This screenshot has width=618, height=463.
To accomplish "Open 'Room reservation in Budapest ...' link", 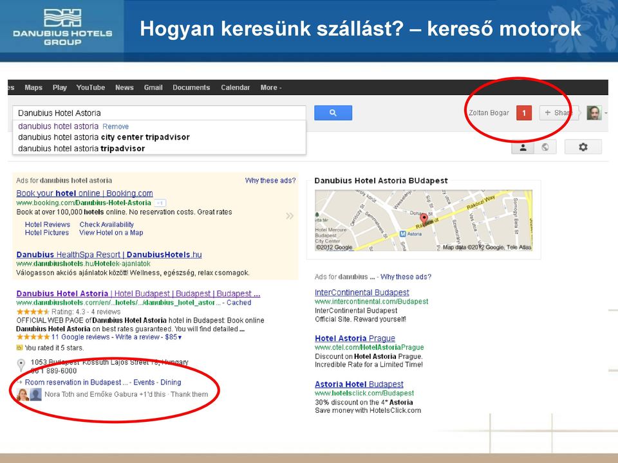I will (77, 382).
